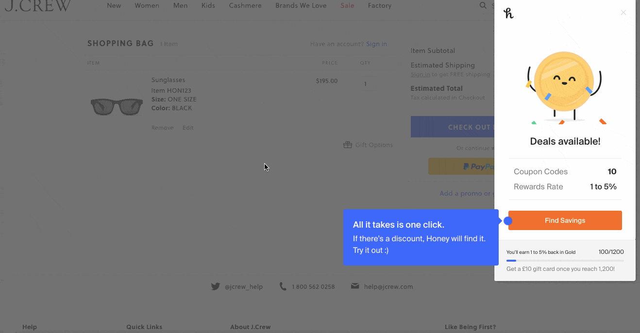
Task: Click the Deals available! heading
Action: click(565, 141)
